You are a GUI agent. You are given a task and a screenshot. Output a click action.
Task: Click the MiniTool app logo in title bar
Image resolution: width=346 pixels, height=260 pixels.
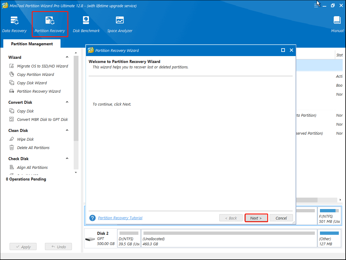[x=5, y=5]
